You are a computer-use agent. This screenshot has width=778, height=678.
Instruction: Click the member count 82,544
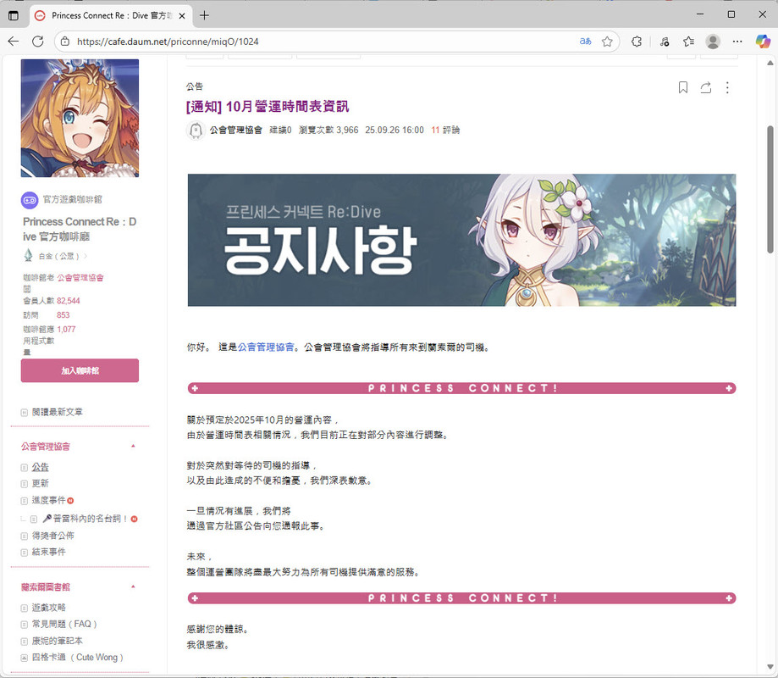pos(68,301)
